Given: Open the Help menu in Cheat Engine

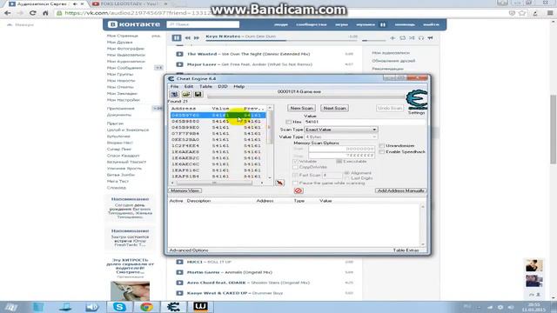Looking at the screenshot, I should tap(239, 86).
